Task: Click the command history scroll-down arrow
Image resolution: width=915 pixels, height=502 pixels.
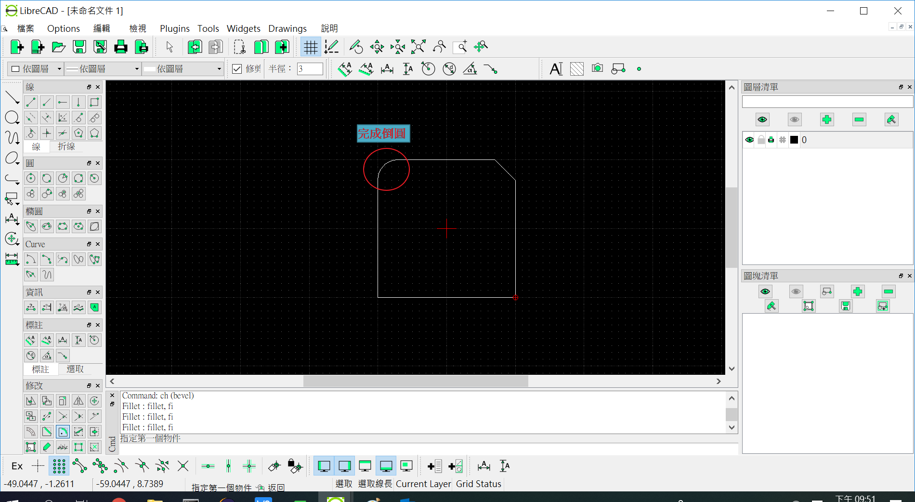Action: (x=732, y=427)
